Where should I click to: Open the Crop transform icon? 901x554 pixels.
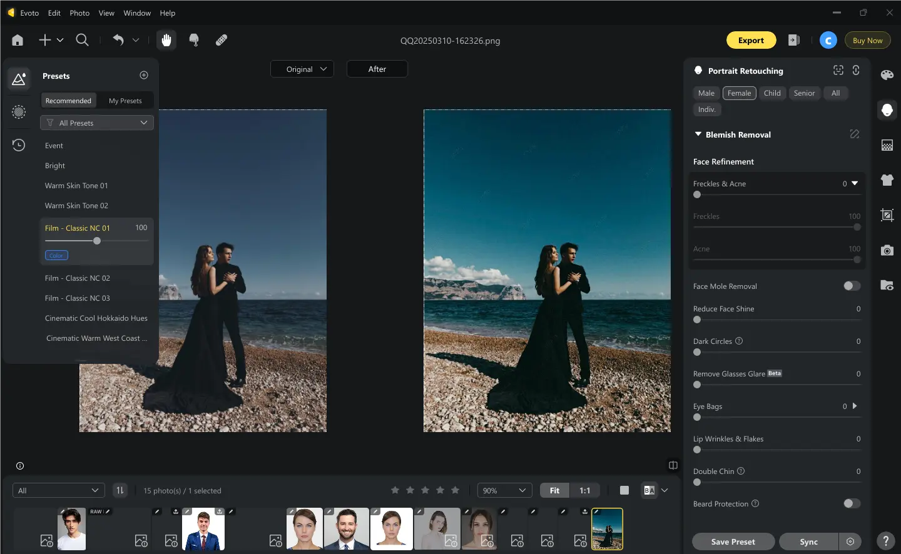[x=887, y=215]
